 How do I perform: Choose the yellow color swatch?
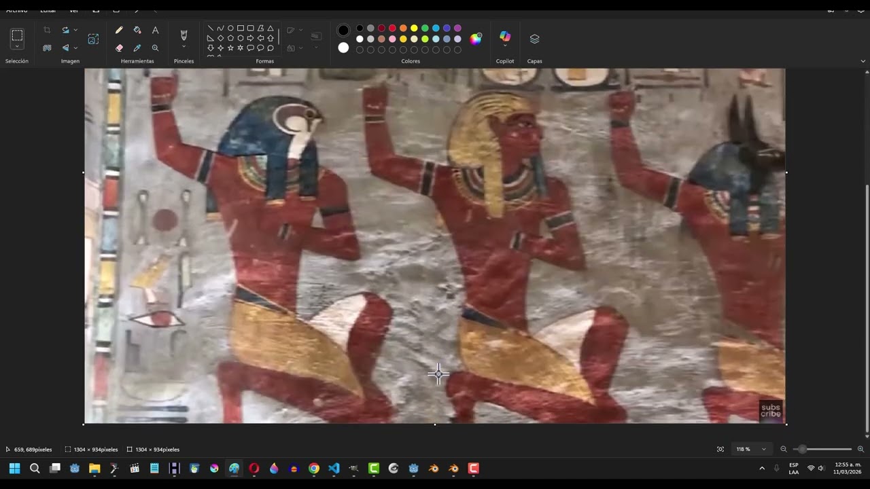pos(414,28)
